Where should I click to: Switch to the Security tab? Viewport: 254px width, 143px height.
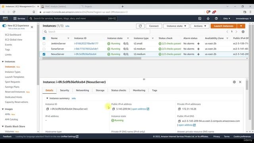point(64,91)
